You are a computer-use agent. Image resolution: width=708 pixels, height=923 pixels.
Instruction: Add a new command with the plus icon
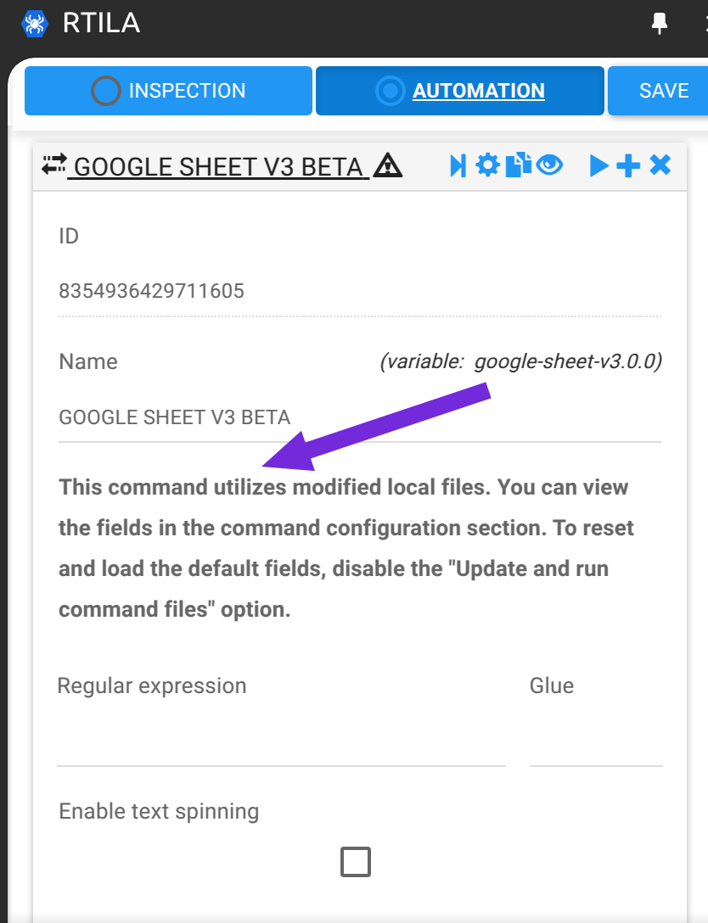pos(628,166)
